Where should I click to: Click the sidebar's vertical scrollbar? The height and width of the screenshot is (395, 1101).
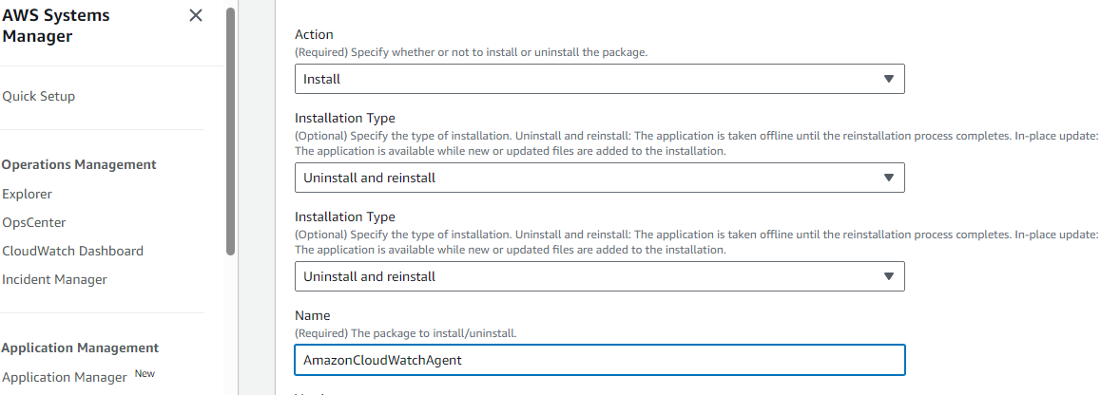230,133
